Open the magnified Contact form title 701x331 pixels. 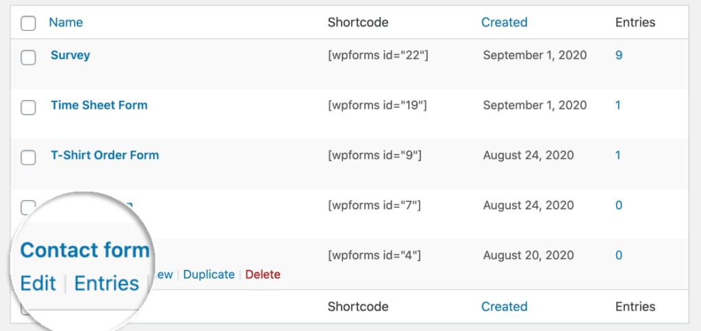coord(85,250)
